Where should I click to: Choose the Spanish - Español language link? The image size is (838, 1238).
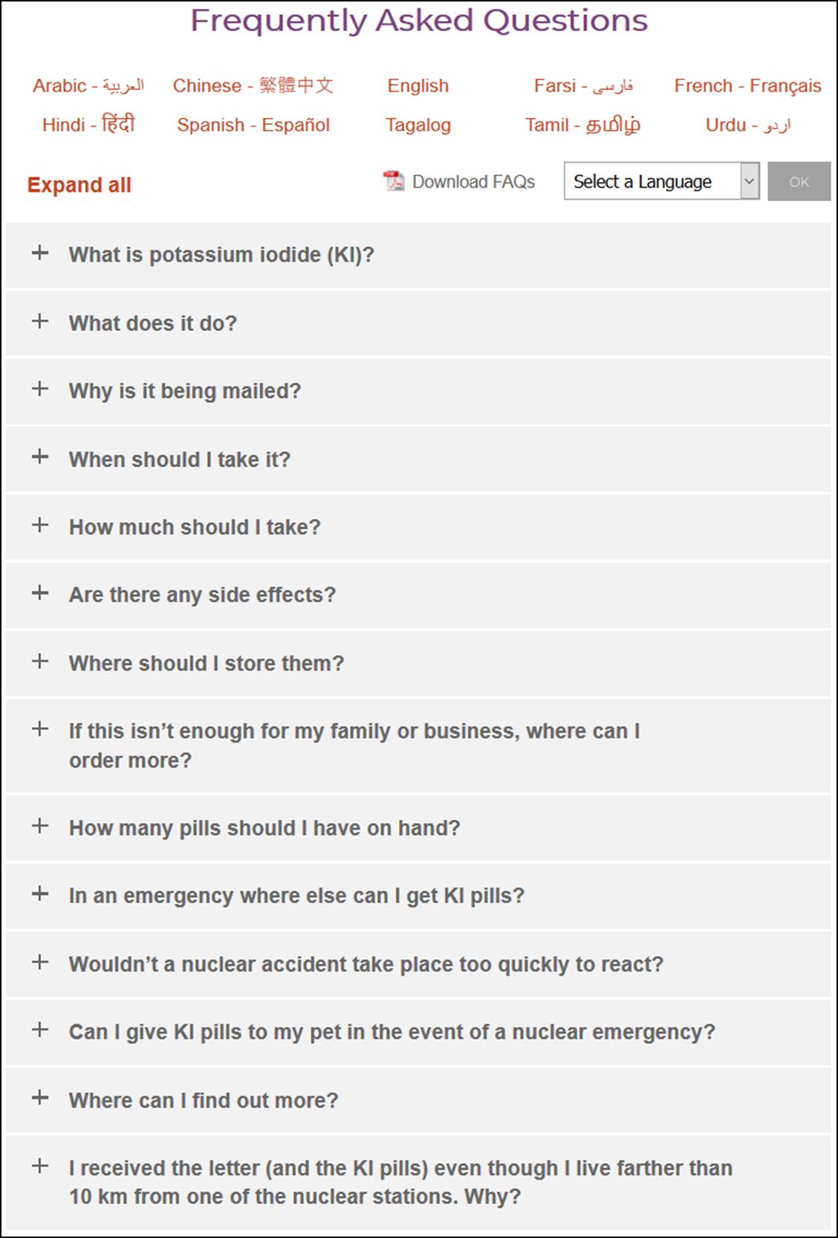253,125
